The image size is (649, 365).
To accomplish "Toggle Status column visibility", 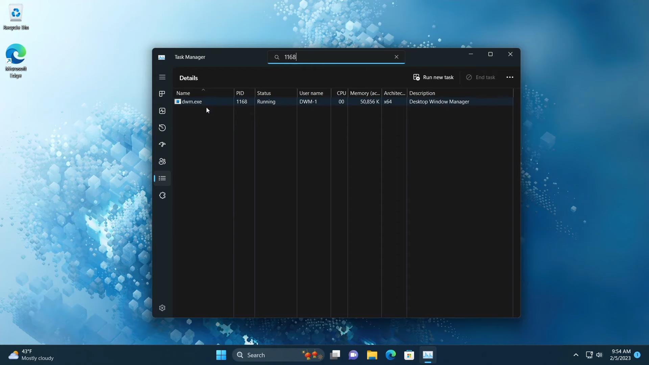I will [264, 93].
